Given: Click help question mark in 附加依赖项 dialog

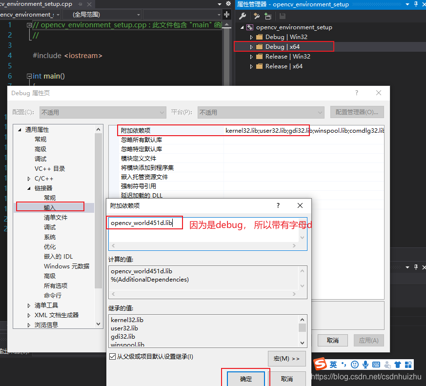Looking at the screenshot, I should (x=278, y=205).
